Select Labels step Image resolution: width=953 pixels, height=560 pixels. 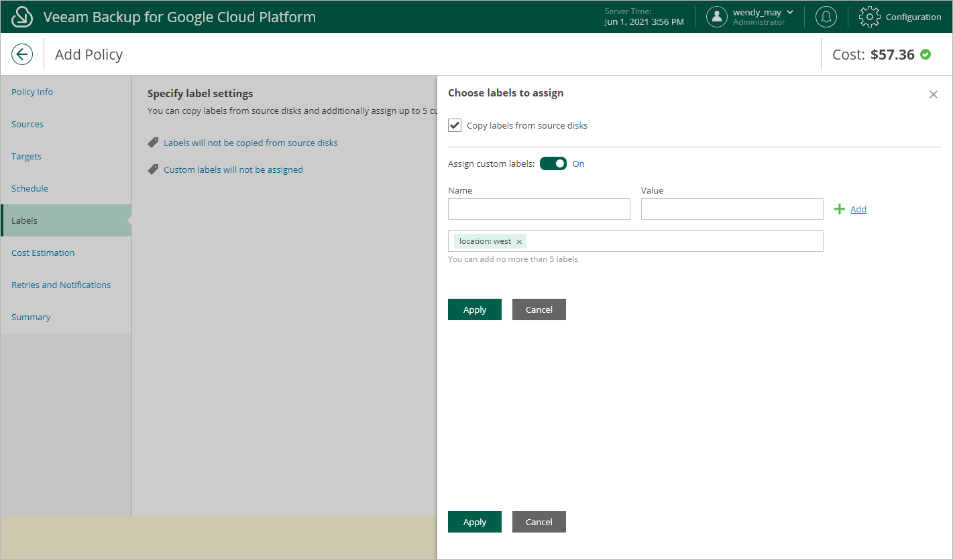(x=66, y=220)
